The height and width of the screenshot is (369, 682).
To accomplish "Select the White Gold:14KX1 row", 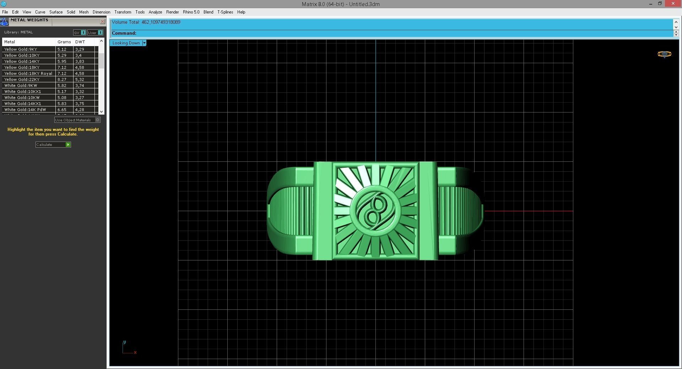I will (50, 104).
